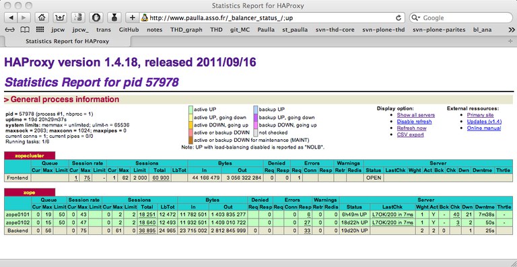Click the Frontend total sessions 60 900
Screen dimensions: 517x267
pos(161,178)
